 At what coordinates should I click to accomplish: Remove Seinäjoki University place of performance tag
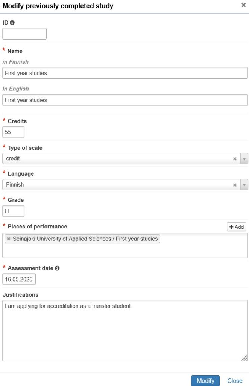(x=9, y=239)
